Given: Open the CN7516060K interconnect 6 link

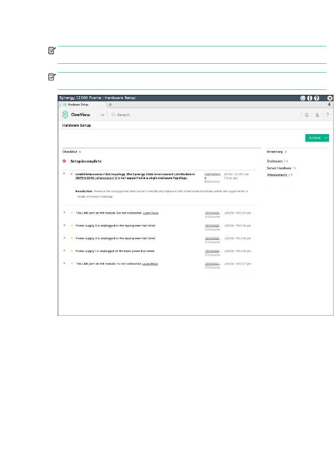Looking at the screenshot, I should click(96, 178).
